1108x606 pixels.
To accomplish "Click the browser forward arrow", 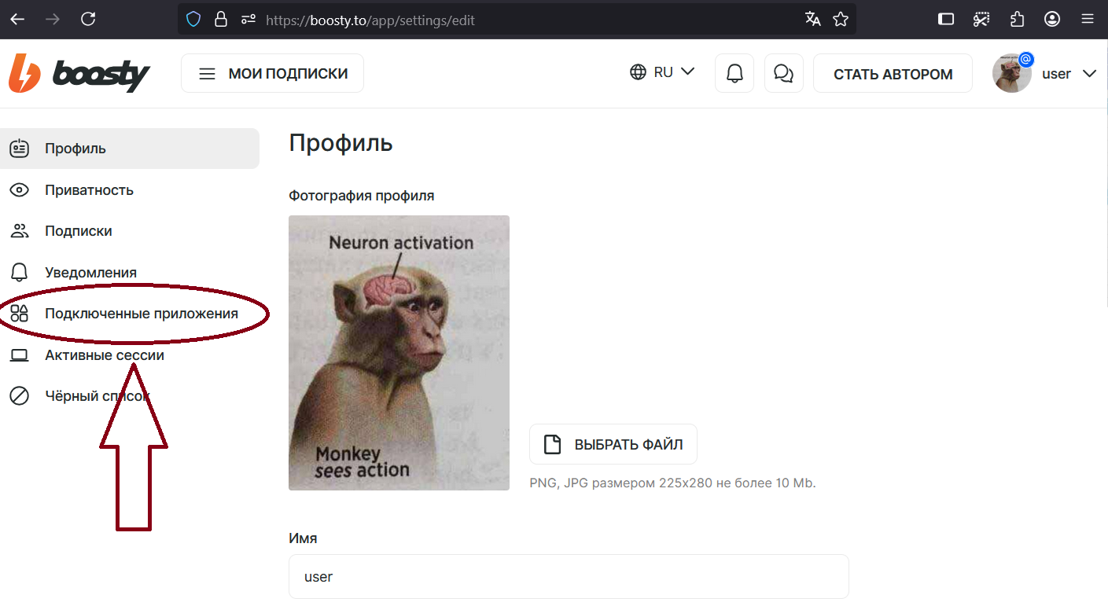I will tap(53, 20).
